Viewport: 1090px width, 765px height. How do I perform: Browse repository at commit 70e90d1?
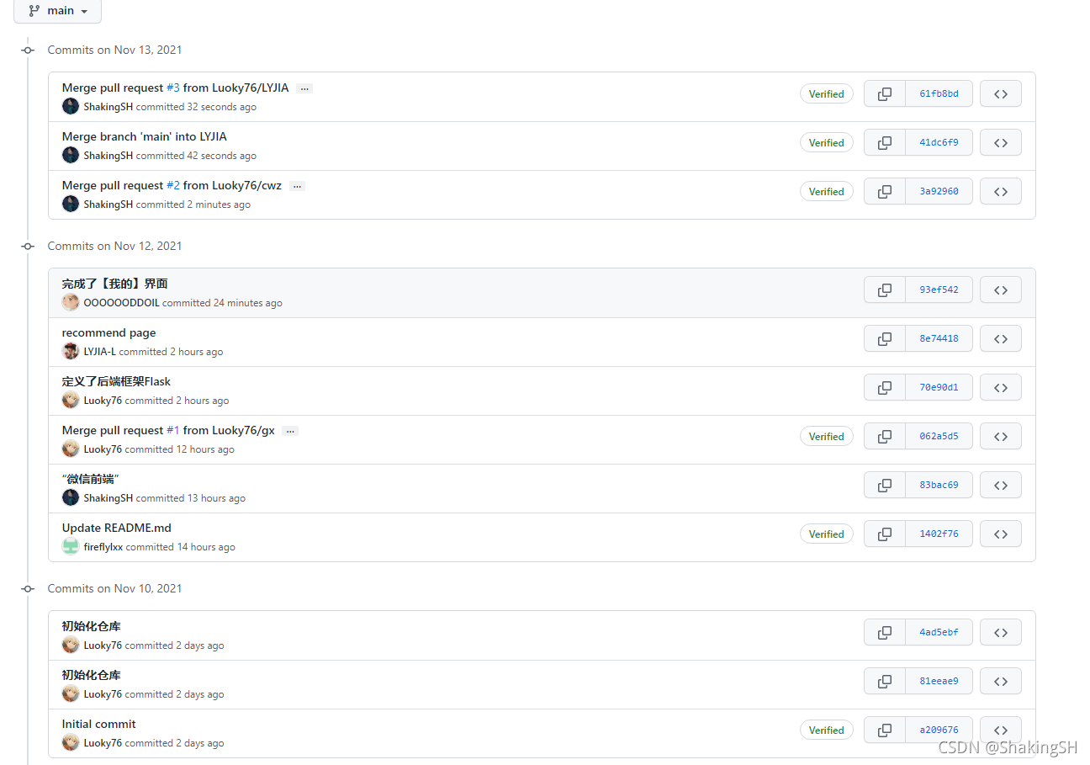click(x=1001, y=388)
